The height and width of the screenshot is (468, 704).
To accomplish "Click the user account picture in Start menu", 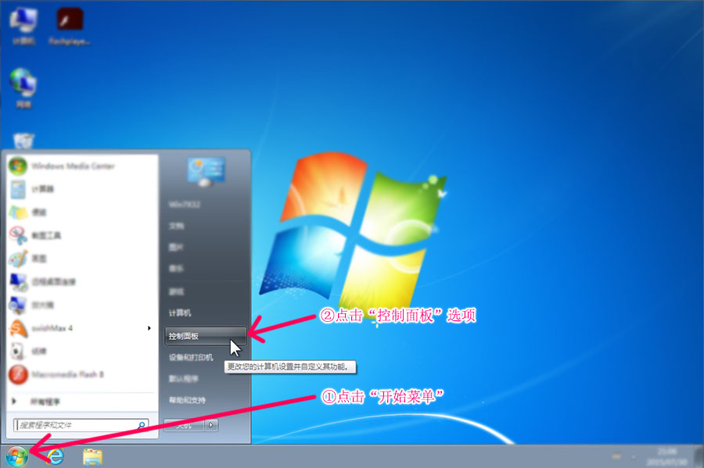I will (206, 171).
